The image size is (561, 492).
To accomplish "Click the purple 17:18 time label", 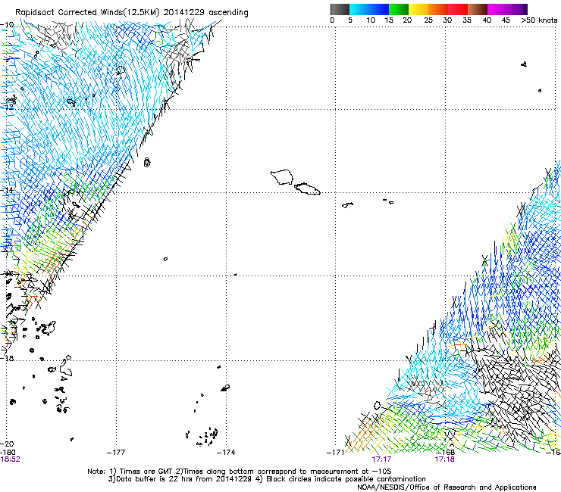I will 444,459.
